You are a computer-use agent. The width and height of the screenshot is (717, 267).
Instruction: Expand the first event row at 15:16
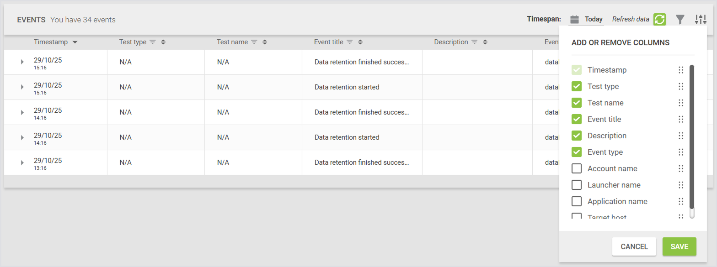(22, 62)
